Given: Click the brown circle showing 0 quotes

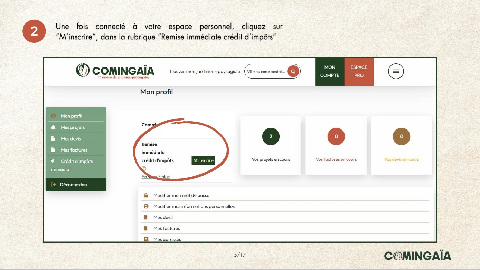Looking at the screenshot, I should pyautogui.click(x=402, y=136).
